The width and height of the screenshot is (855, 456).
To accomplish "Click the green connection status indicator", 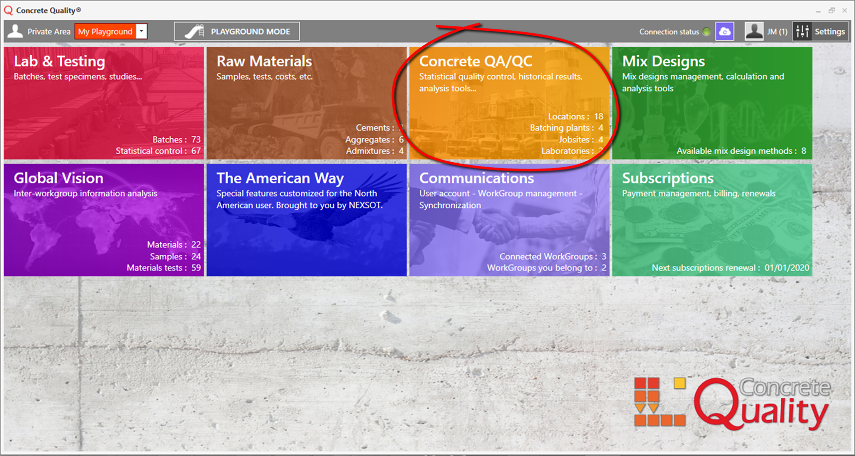I will point(706,32).
